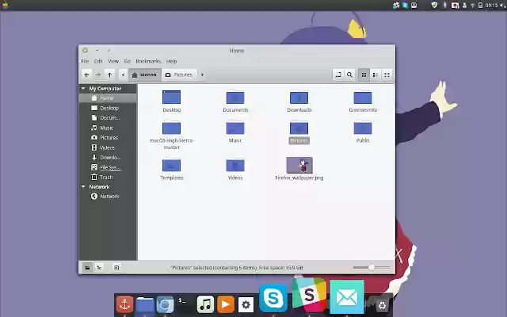Screen dimensions: 507x317
Task: Go up to the parent folder
Action: coord(109,74)
